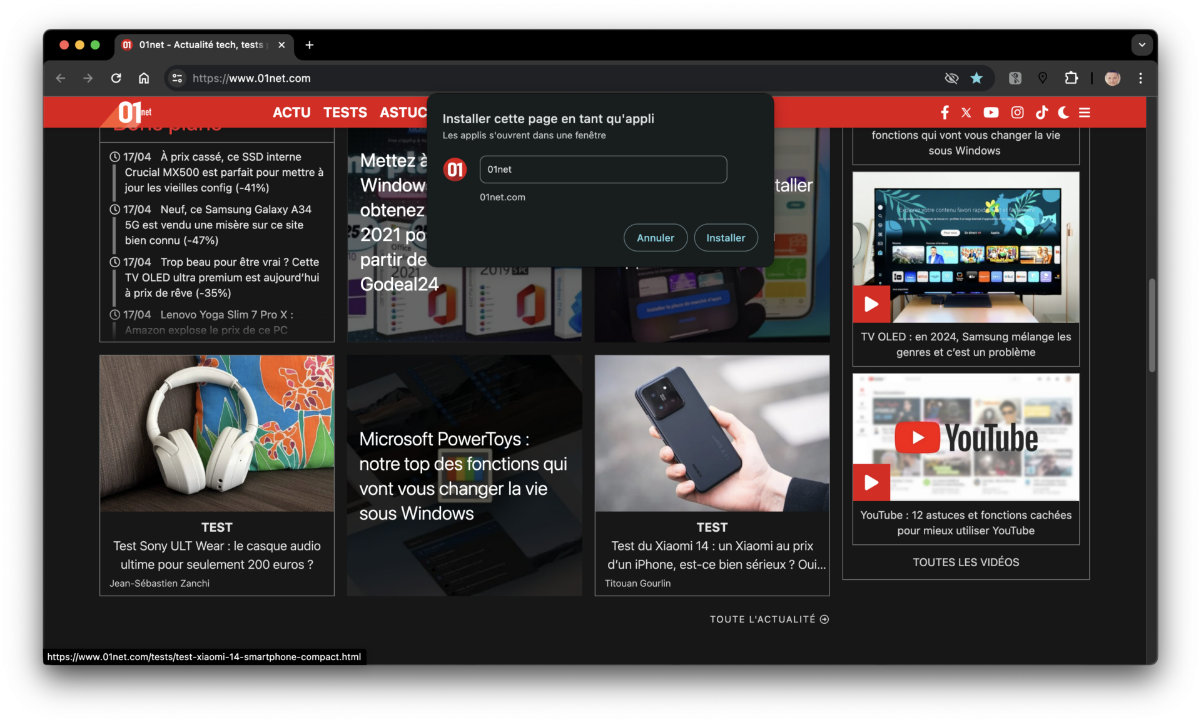Click the page vertical scrollbar
Image resolution: width=1201 pixels, height=722 pixels.
(x=1152, y=325)
